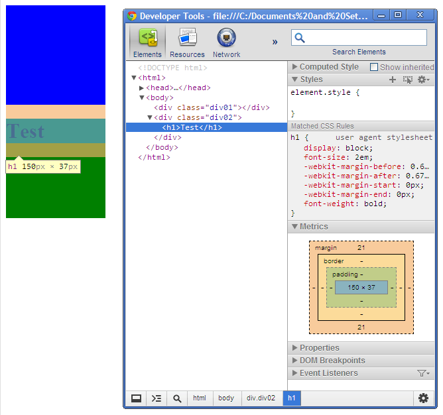
Task: Click the -webkit-margin-after property
Action: click(367, 176)
